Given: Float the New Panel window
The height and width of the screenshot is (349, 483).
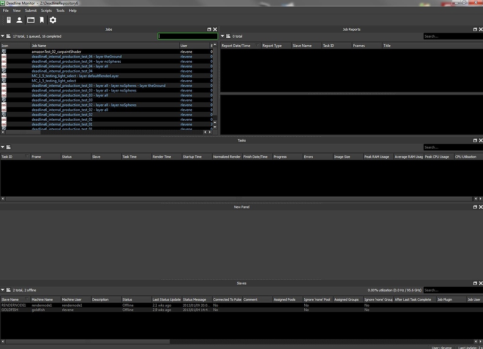Looking at the screenshot, I should 475,207.
